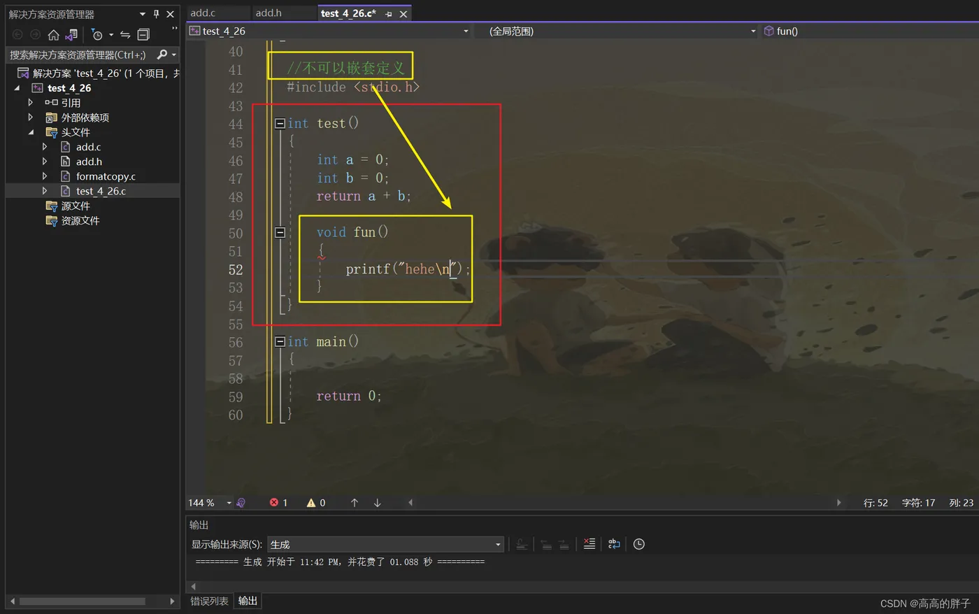Image resolution: width=979 pixels, height=614 pixels.
Task: Open dropdown next to pending changes filter
Action: (111, 35)
